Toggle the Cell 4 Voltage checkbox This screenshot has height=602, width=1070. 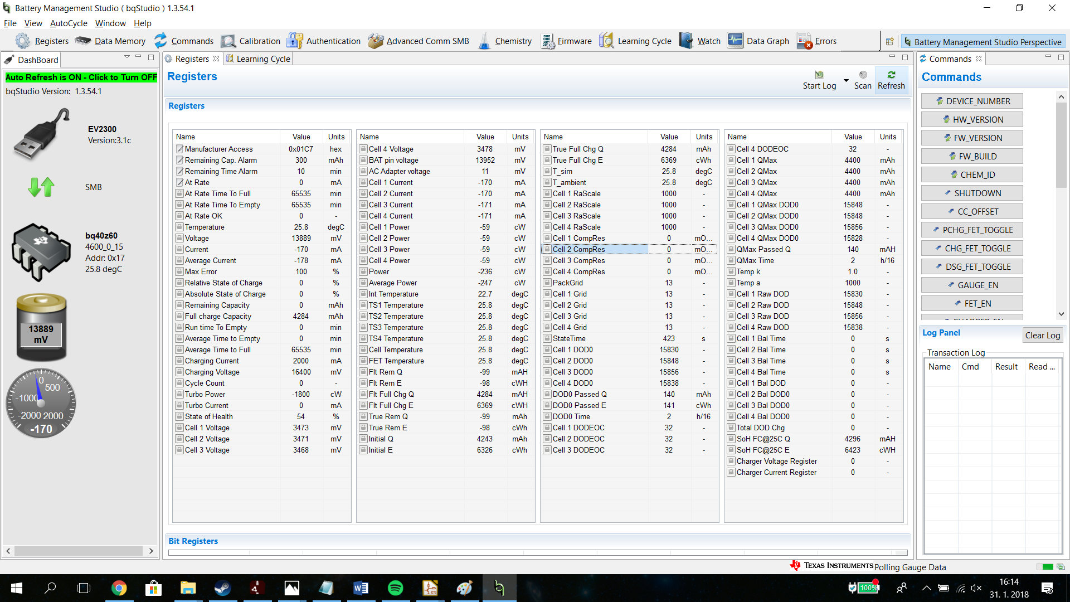[363, 149]
